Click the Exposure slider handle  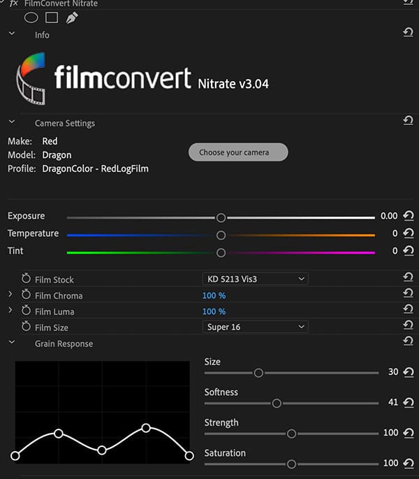point(221,218)
